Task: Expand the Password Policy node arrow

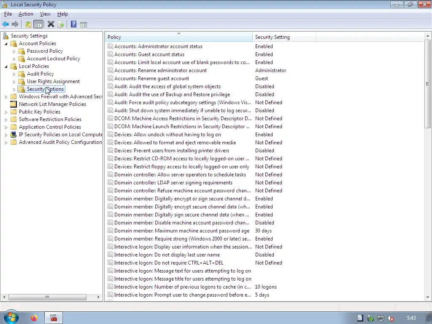Action: [x=14, y=51]
